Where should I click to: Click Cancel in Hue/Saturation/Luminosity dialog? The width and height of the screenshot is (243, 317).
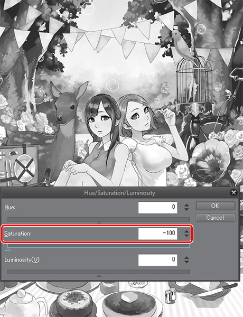[x=216, y=218]
